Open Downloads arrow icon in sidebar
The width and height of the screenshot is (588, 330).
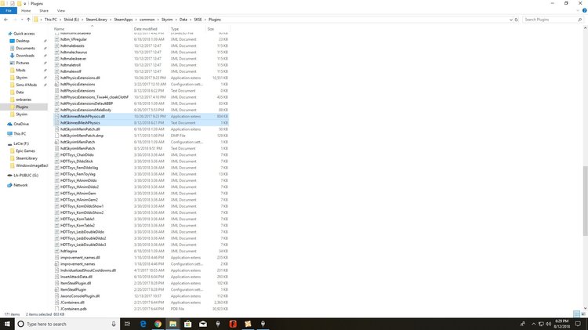click(12, 56)
